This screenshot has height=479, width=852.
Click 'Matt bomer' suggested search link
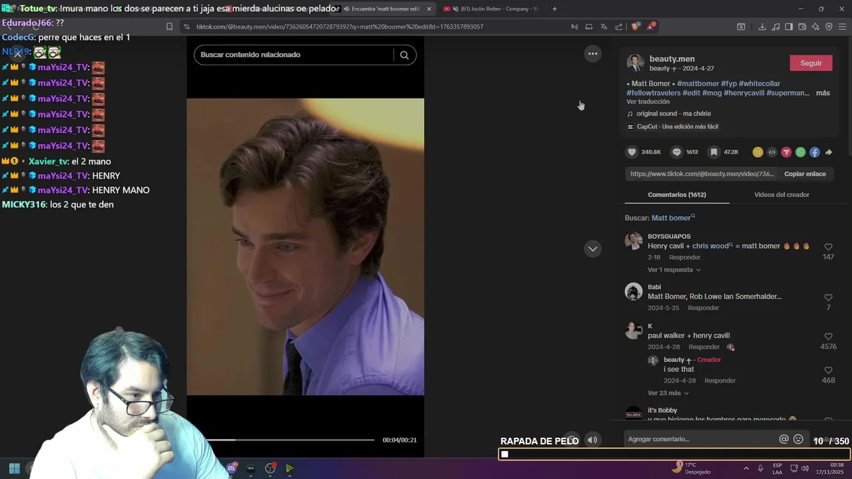tap(673, 218)
